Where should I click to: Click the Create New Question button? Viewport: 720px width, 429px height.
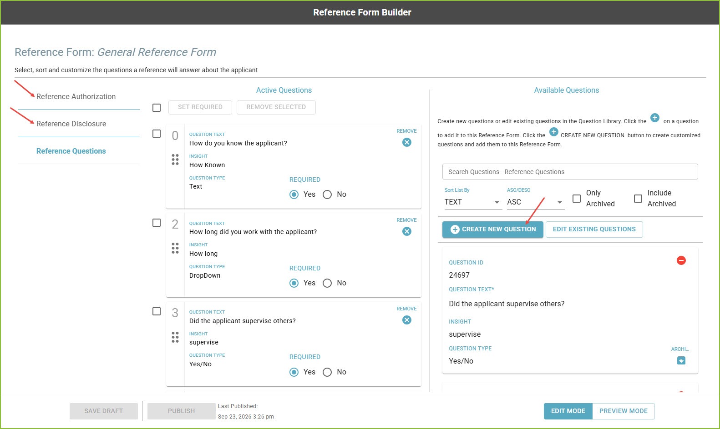[493, 229]
